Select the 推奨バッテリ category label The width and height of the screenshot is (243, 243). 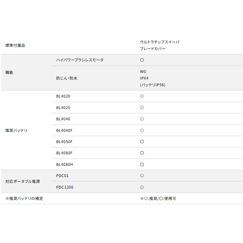point(16,131)
